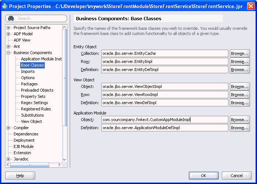Expand the ADF Model node

(8, 34)
